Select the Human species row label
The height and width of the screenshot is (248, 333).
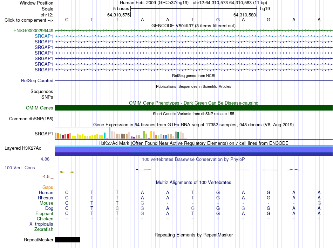click(x=46, y=192)
